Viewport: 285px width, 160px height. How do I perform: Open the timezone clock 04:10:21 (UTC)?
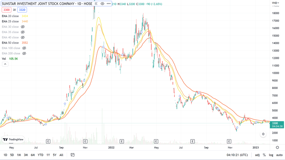[x=237, y=155]
